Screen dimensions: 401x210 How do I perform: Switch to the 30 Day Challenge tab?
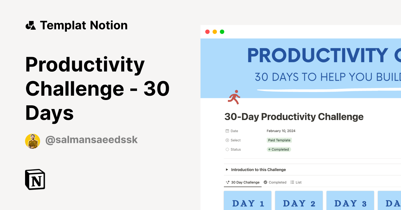pyautogui.click(x=242, y=182)
